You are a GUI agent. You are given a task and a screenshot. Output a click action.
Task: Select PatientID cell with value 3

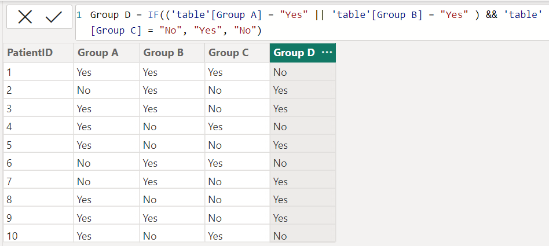(39, 108)
